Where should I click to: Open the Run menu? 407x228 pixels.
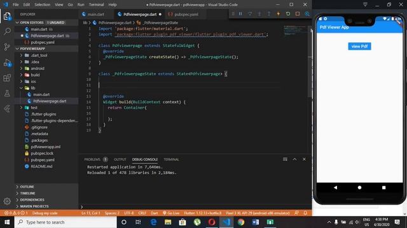point(81,4)
